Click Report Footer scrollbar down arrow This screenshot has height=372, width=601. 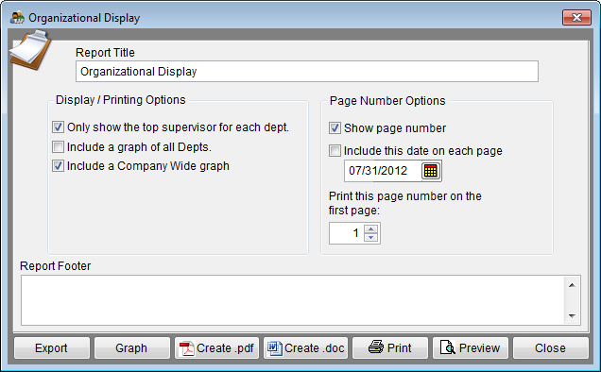pyautogui.click(x=572, y=315)
